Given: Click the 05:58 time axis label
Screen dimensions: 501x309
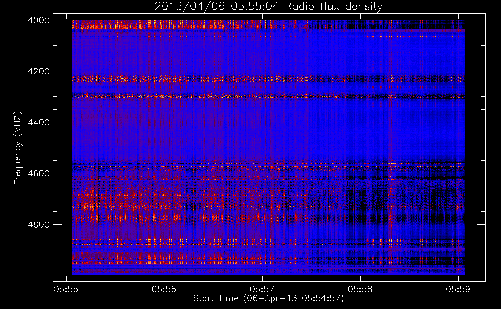Looking at the screenshot, I should (x=360, y=289).
